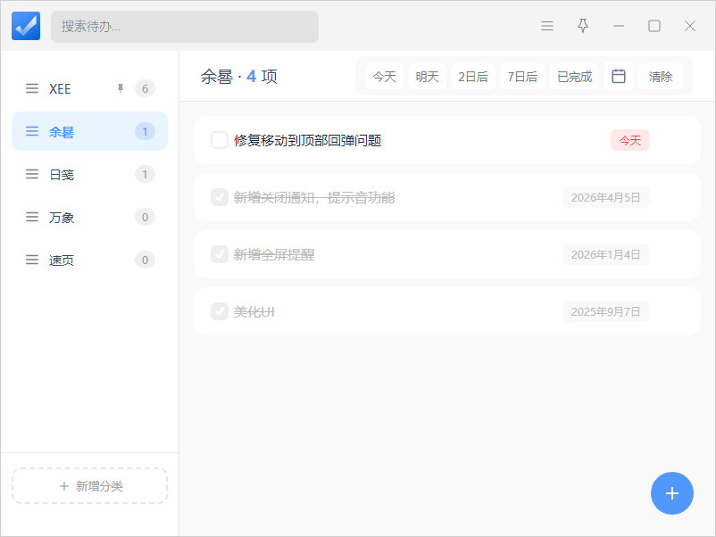
Task: Click the count badge 6 on XEE
Action: pos(145,88)
